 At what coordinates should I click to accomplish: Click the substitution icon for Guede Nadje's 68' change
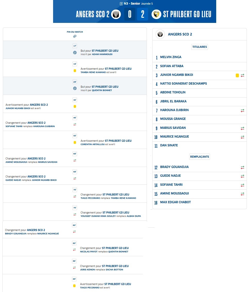[x=75, y=178]
